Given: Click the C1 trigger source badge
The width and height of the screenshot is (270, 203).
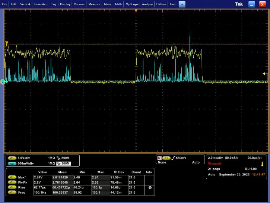Looking at the screenshot, I should 166,158.
